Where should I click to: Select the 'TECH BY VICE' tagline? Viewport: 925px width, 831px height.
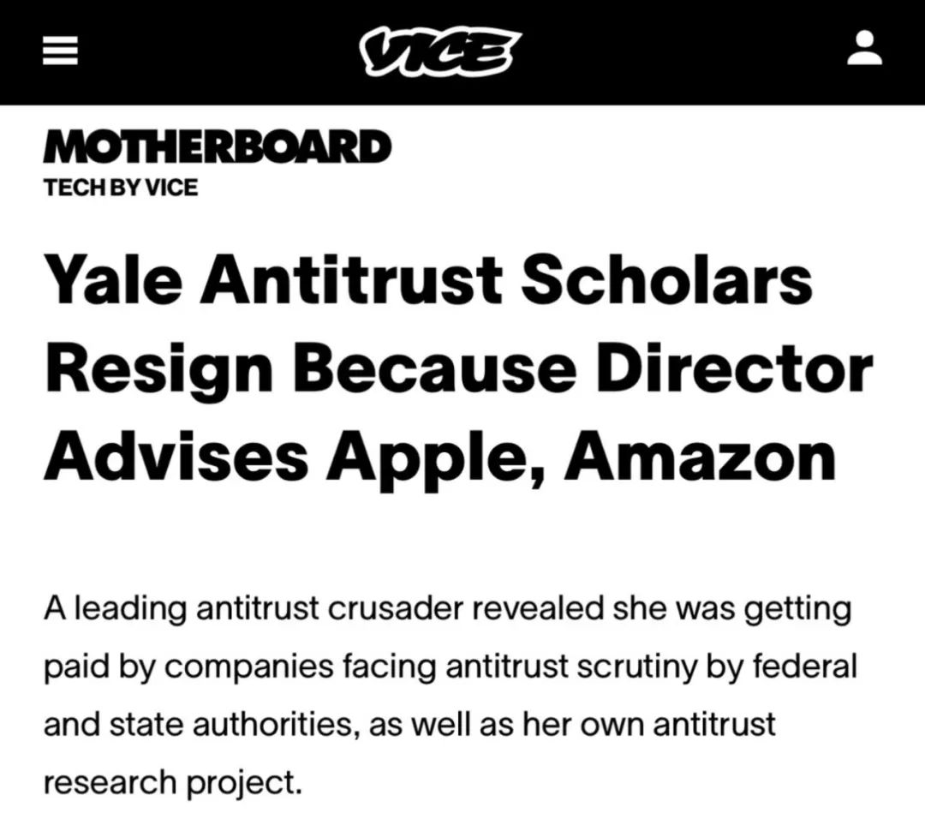click(x=121, y=187)
